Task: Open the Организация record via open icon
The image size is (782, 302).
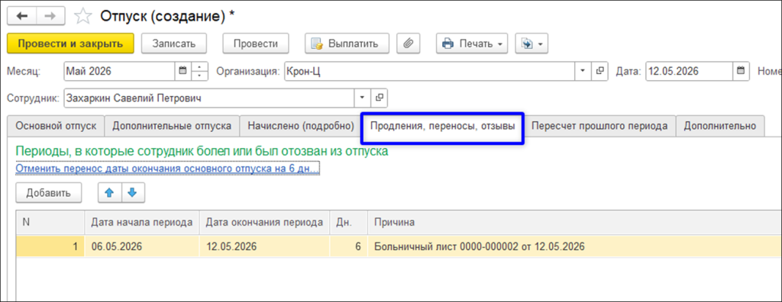Action: [599, 71]
